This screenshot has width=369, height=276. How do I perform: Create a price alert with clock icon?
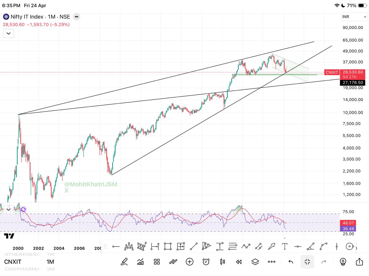click(x=206, y=262)
